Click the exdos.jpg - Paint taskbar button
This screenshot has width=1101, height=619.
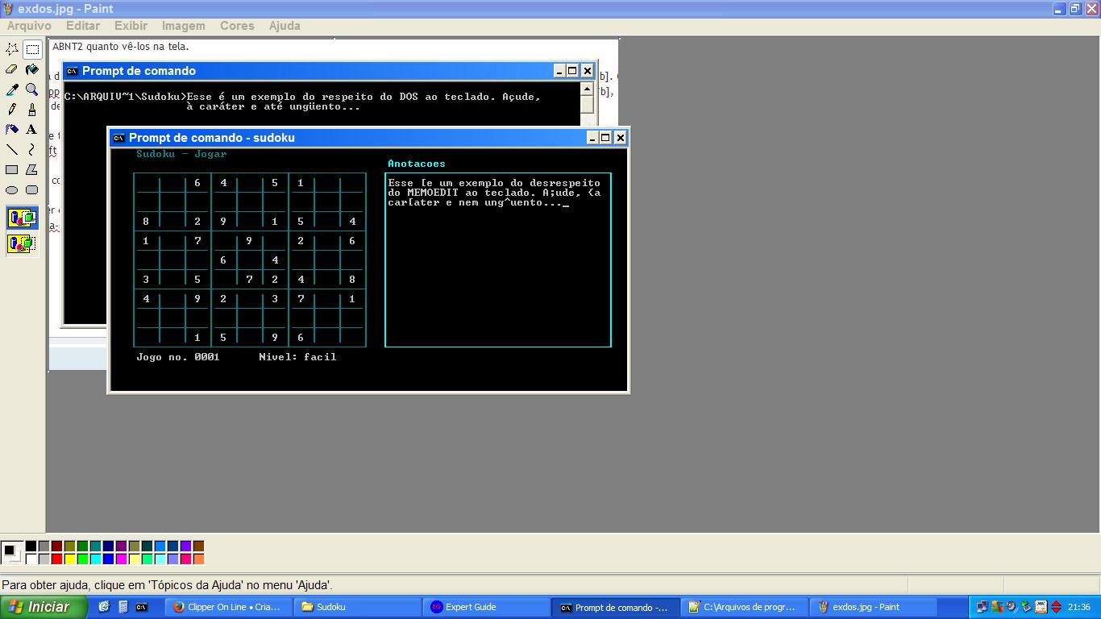pos(874,607)
